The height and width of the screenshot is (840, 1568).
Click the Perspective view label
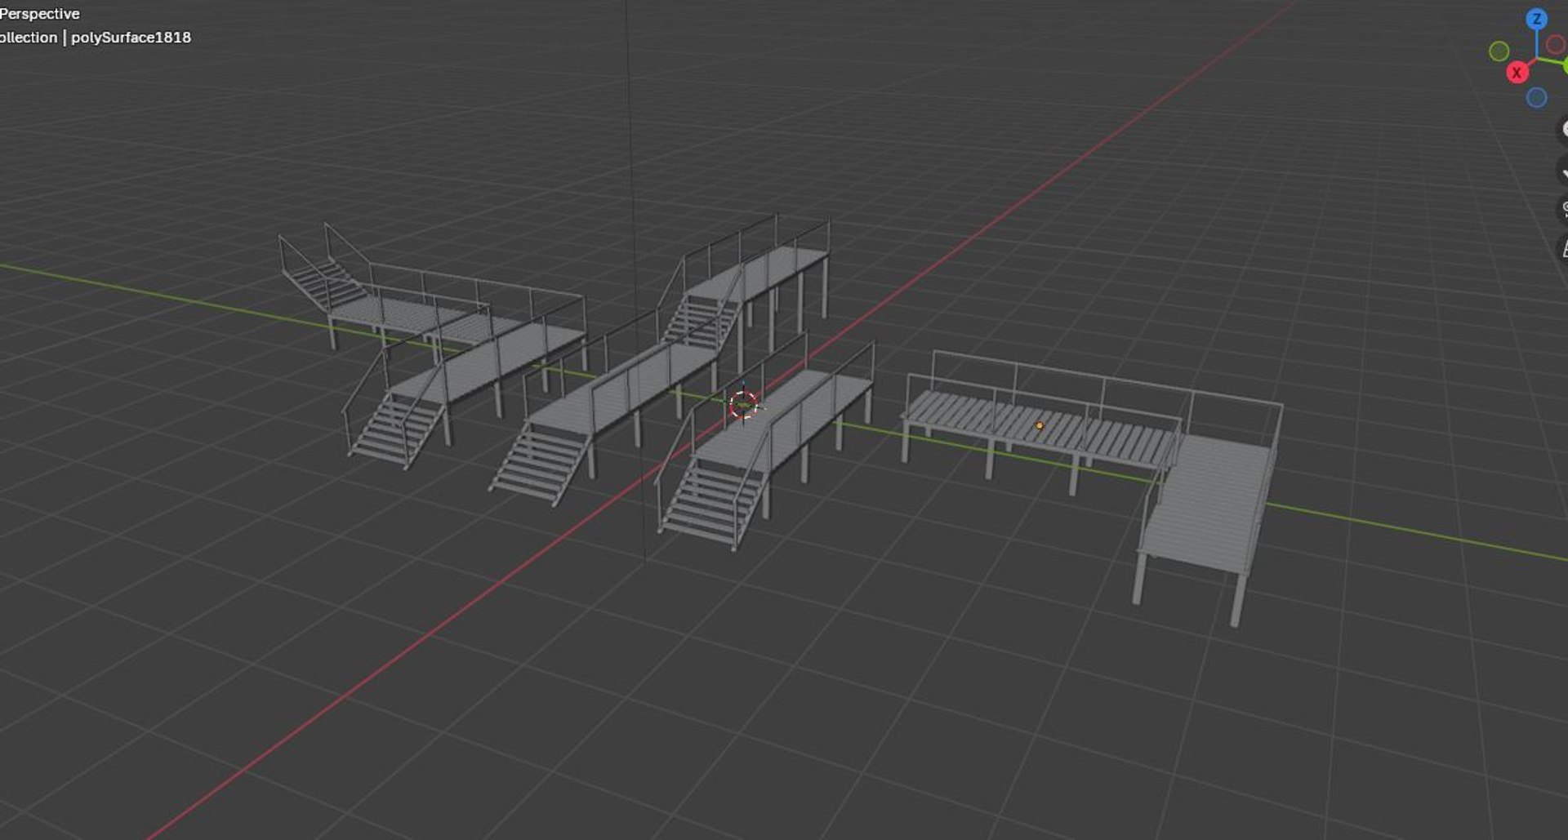click(x=40, y=14)
